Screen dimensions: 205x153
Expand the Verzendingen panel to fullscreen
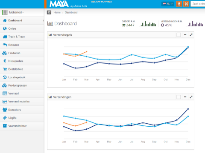(x=191, y=97)
